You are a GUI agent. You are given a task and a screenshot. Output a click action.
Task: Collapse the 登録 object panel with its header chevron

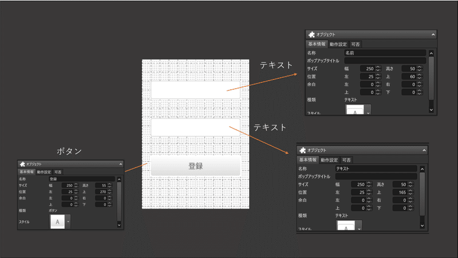point(121,164)
